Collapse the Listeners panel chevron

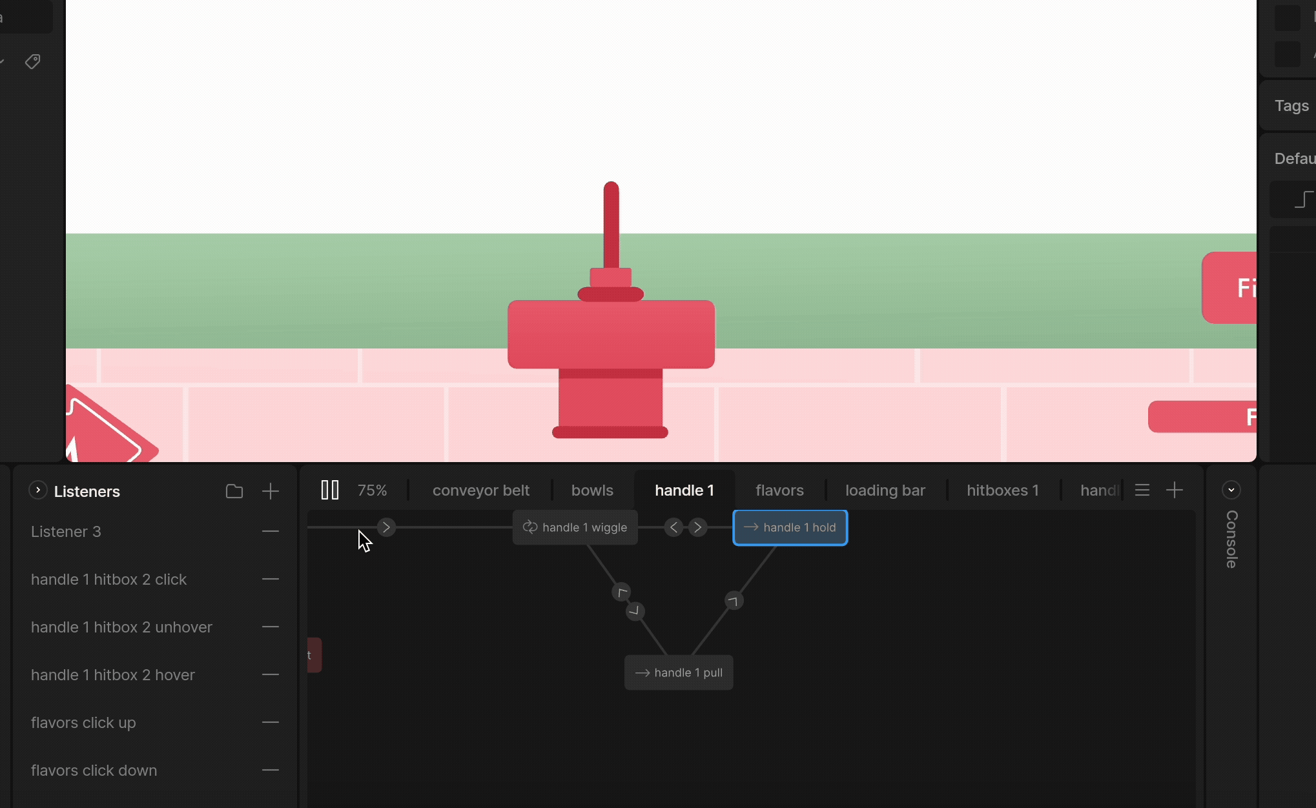(x=38, y=490)
